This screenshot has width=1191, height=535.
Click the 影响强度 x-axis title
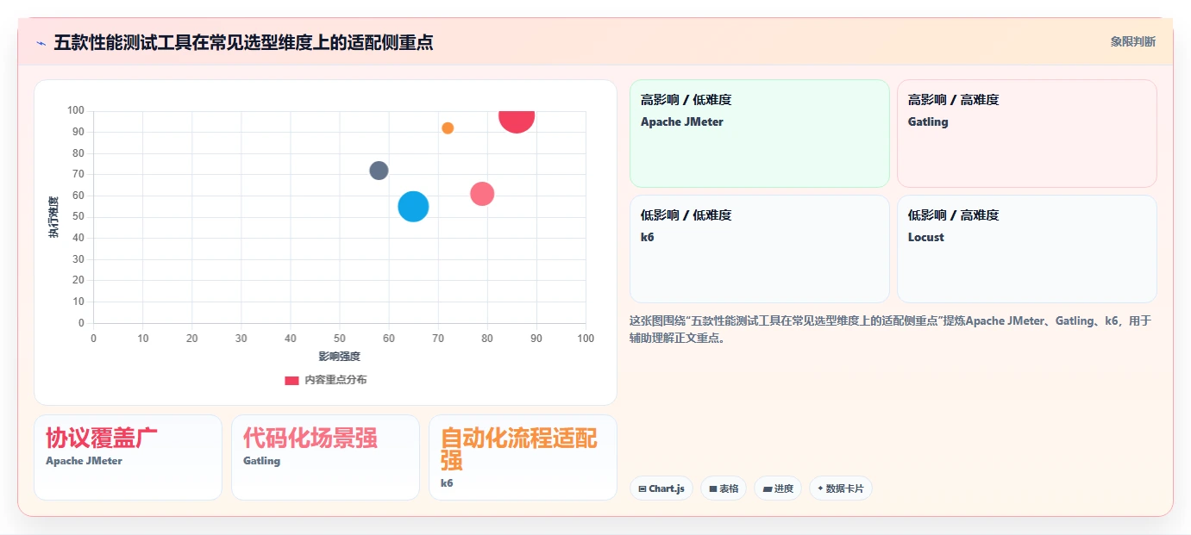(x=339, y=357)
